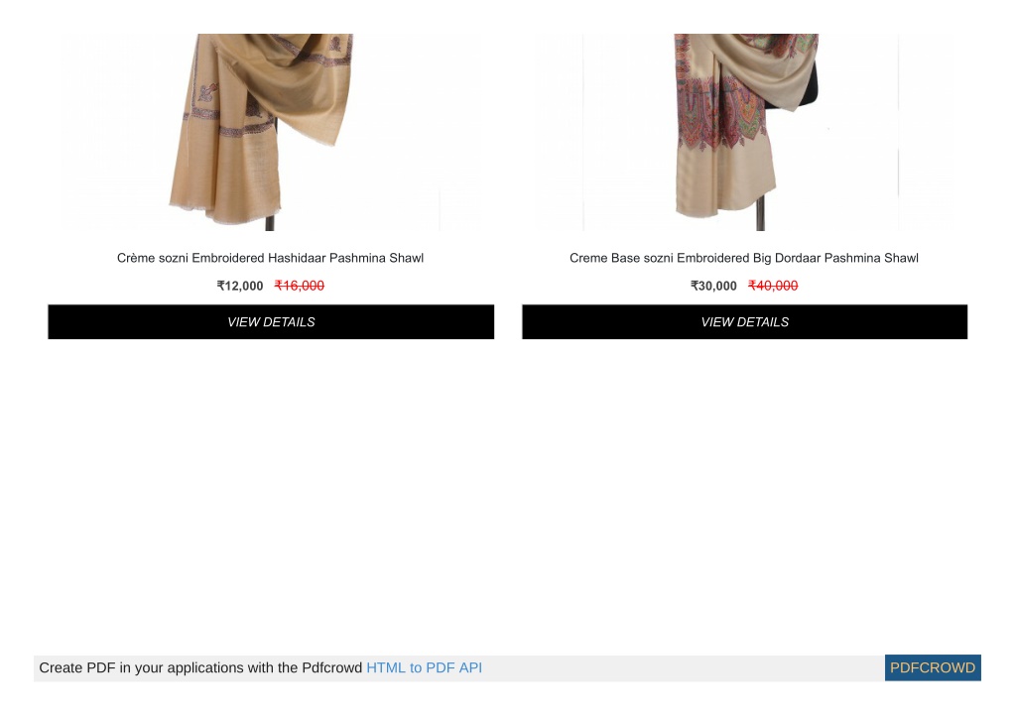Open View Details for the Big Dordaar Shawl

click(744, 322)
